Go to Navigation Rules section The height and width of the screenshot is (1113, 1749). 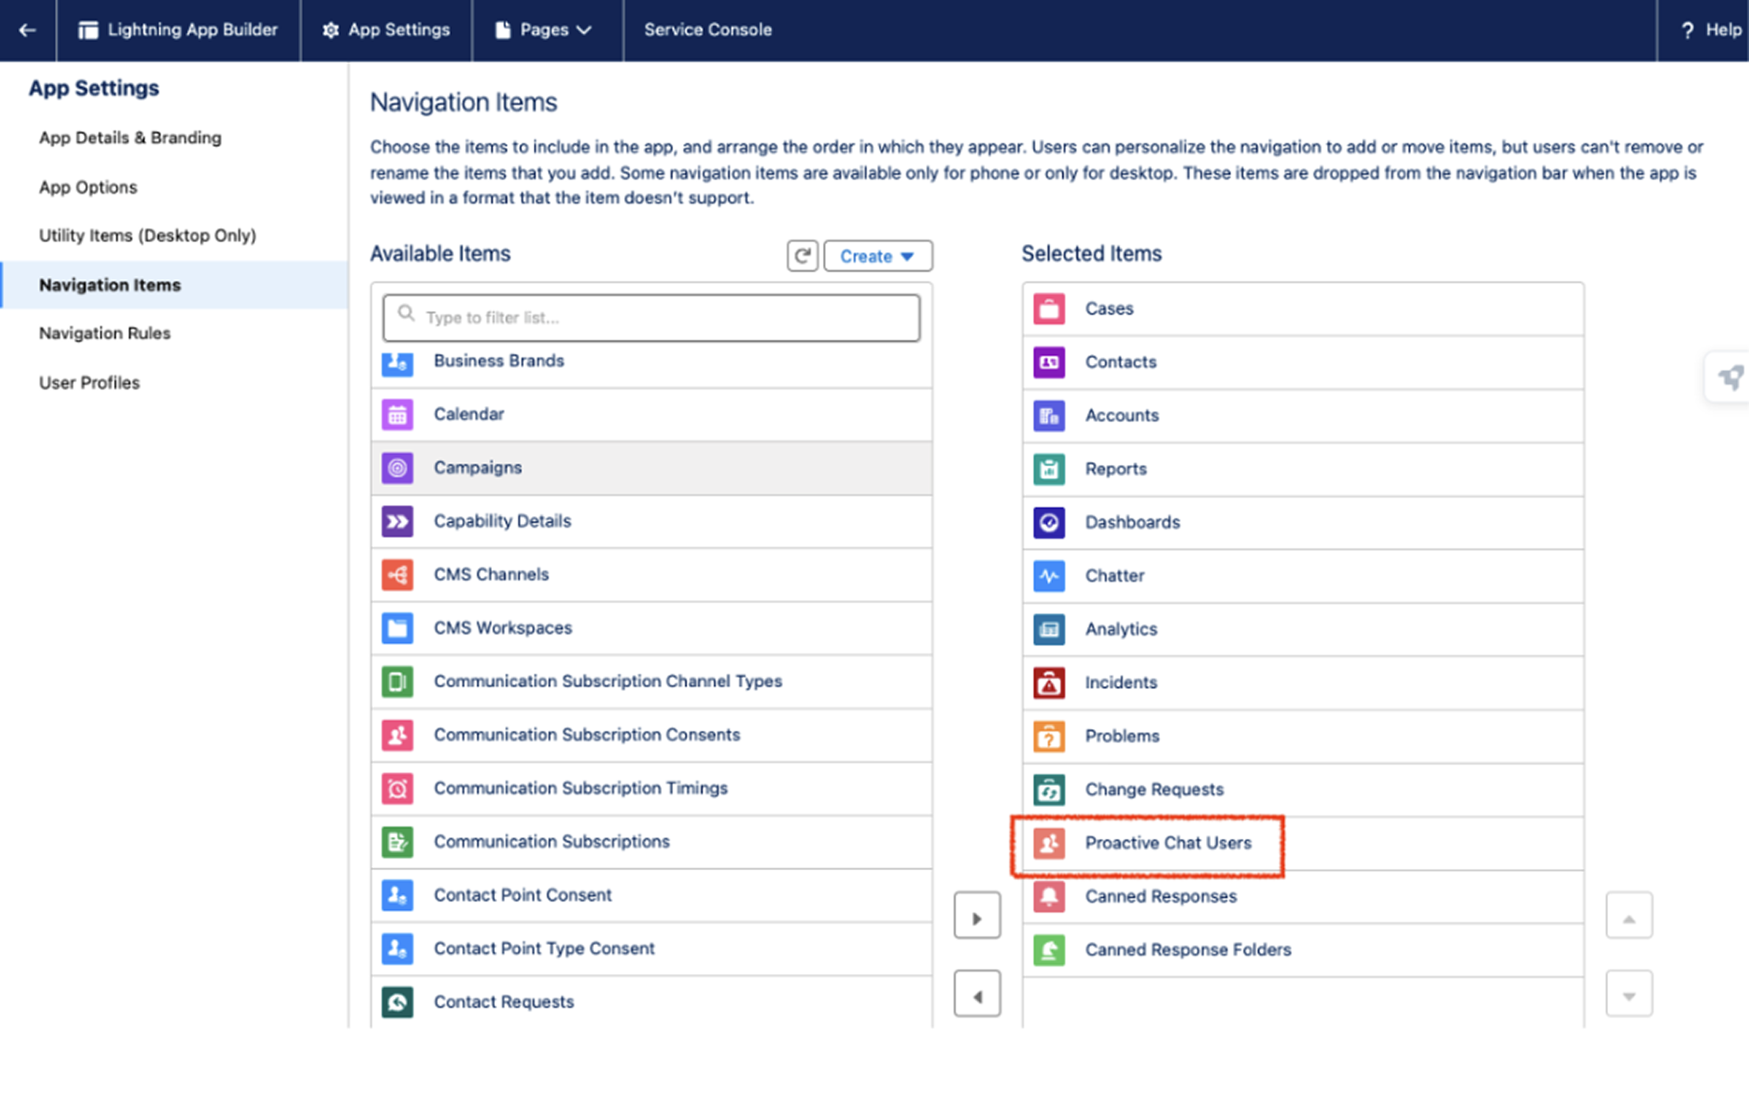pyautogui.click(x=104, y=333)
